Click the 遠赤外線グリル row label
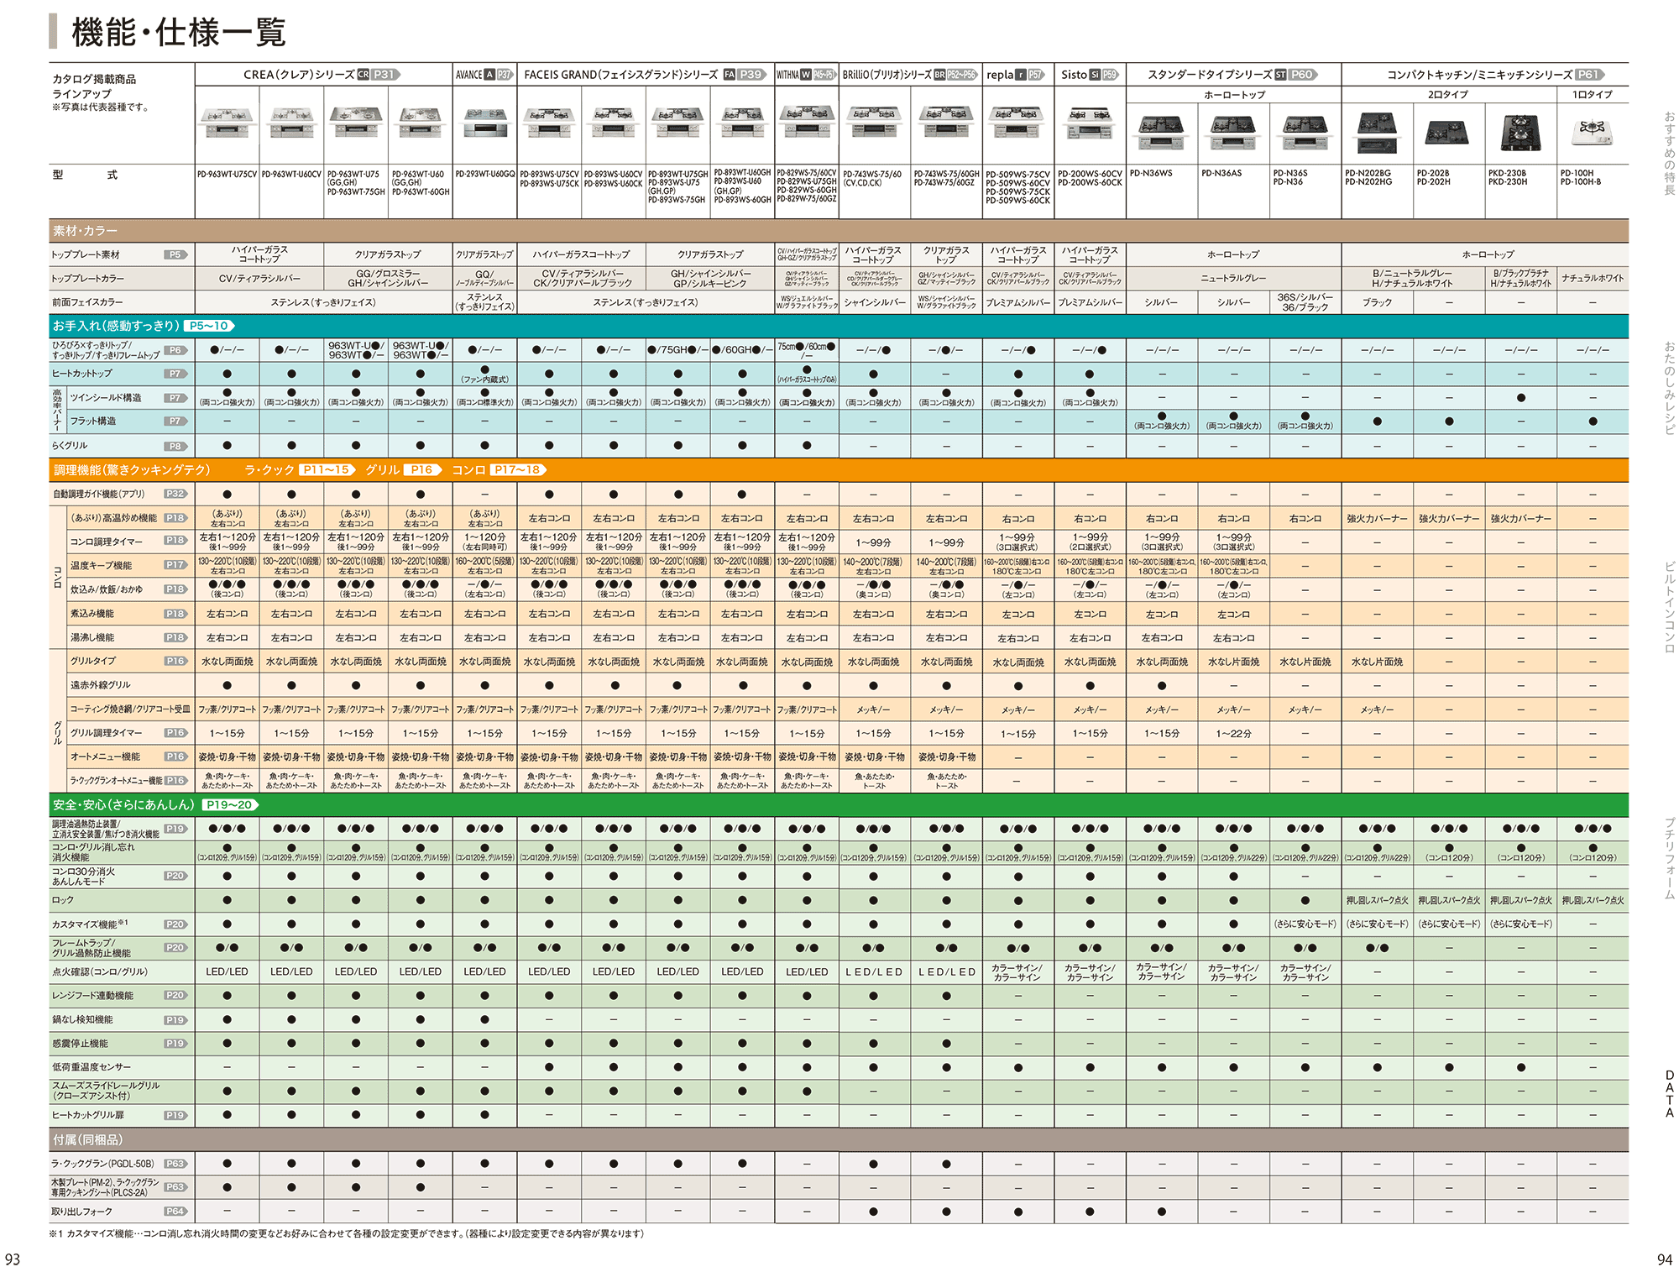1679x1272 pixels. (100, 685)
